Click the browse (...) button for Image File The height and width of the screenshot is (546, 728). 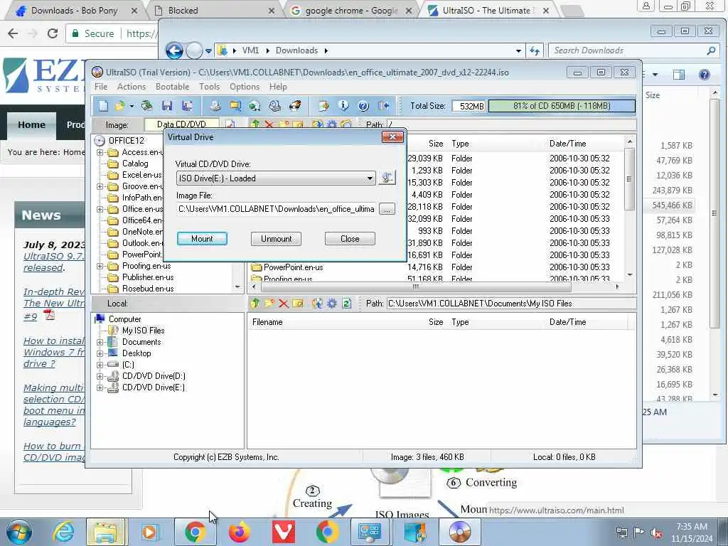click(387, 210)
